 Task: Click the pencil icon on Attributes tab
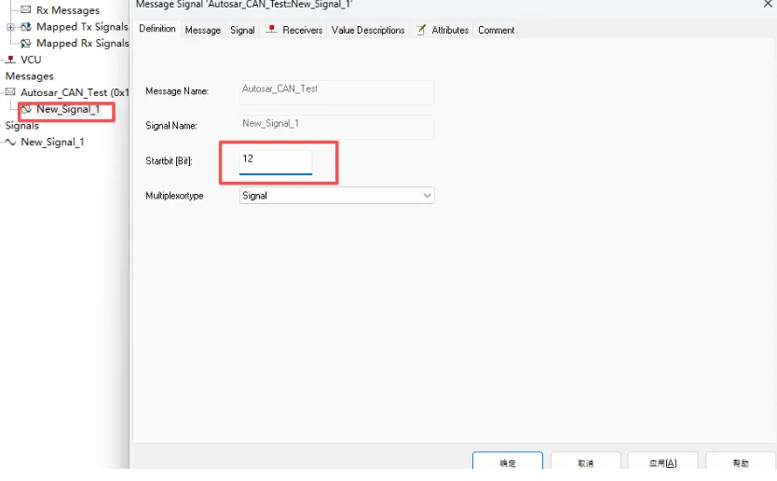pos(421,30)
